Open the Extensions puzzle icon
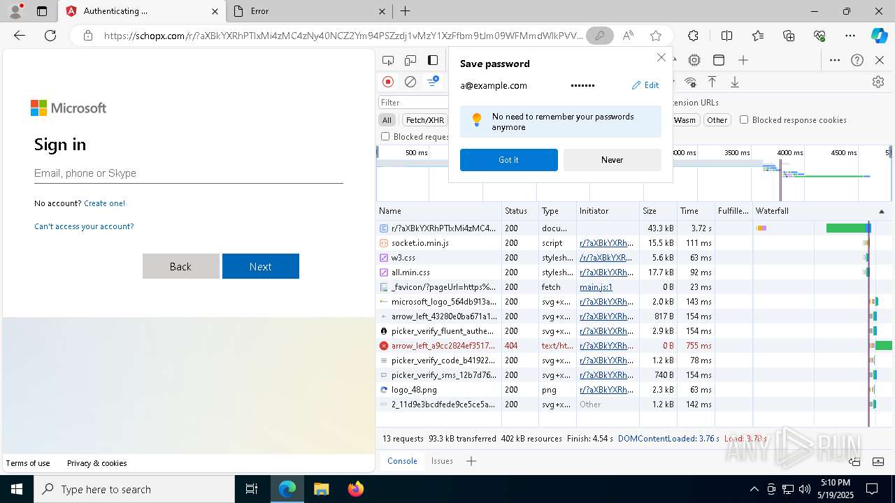The height and width of the screenshot is (503, 895). click(693, 36)
